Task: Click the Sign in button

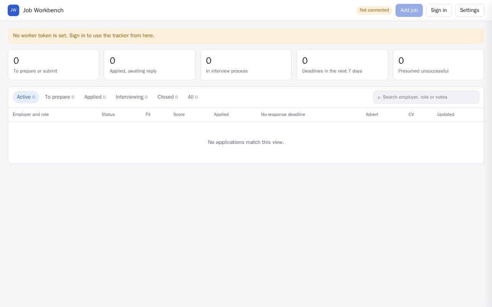Action: click(439, 10)
